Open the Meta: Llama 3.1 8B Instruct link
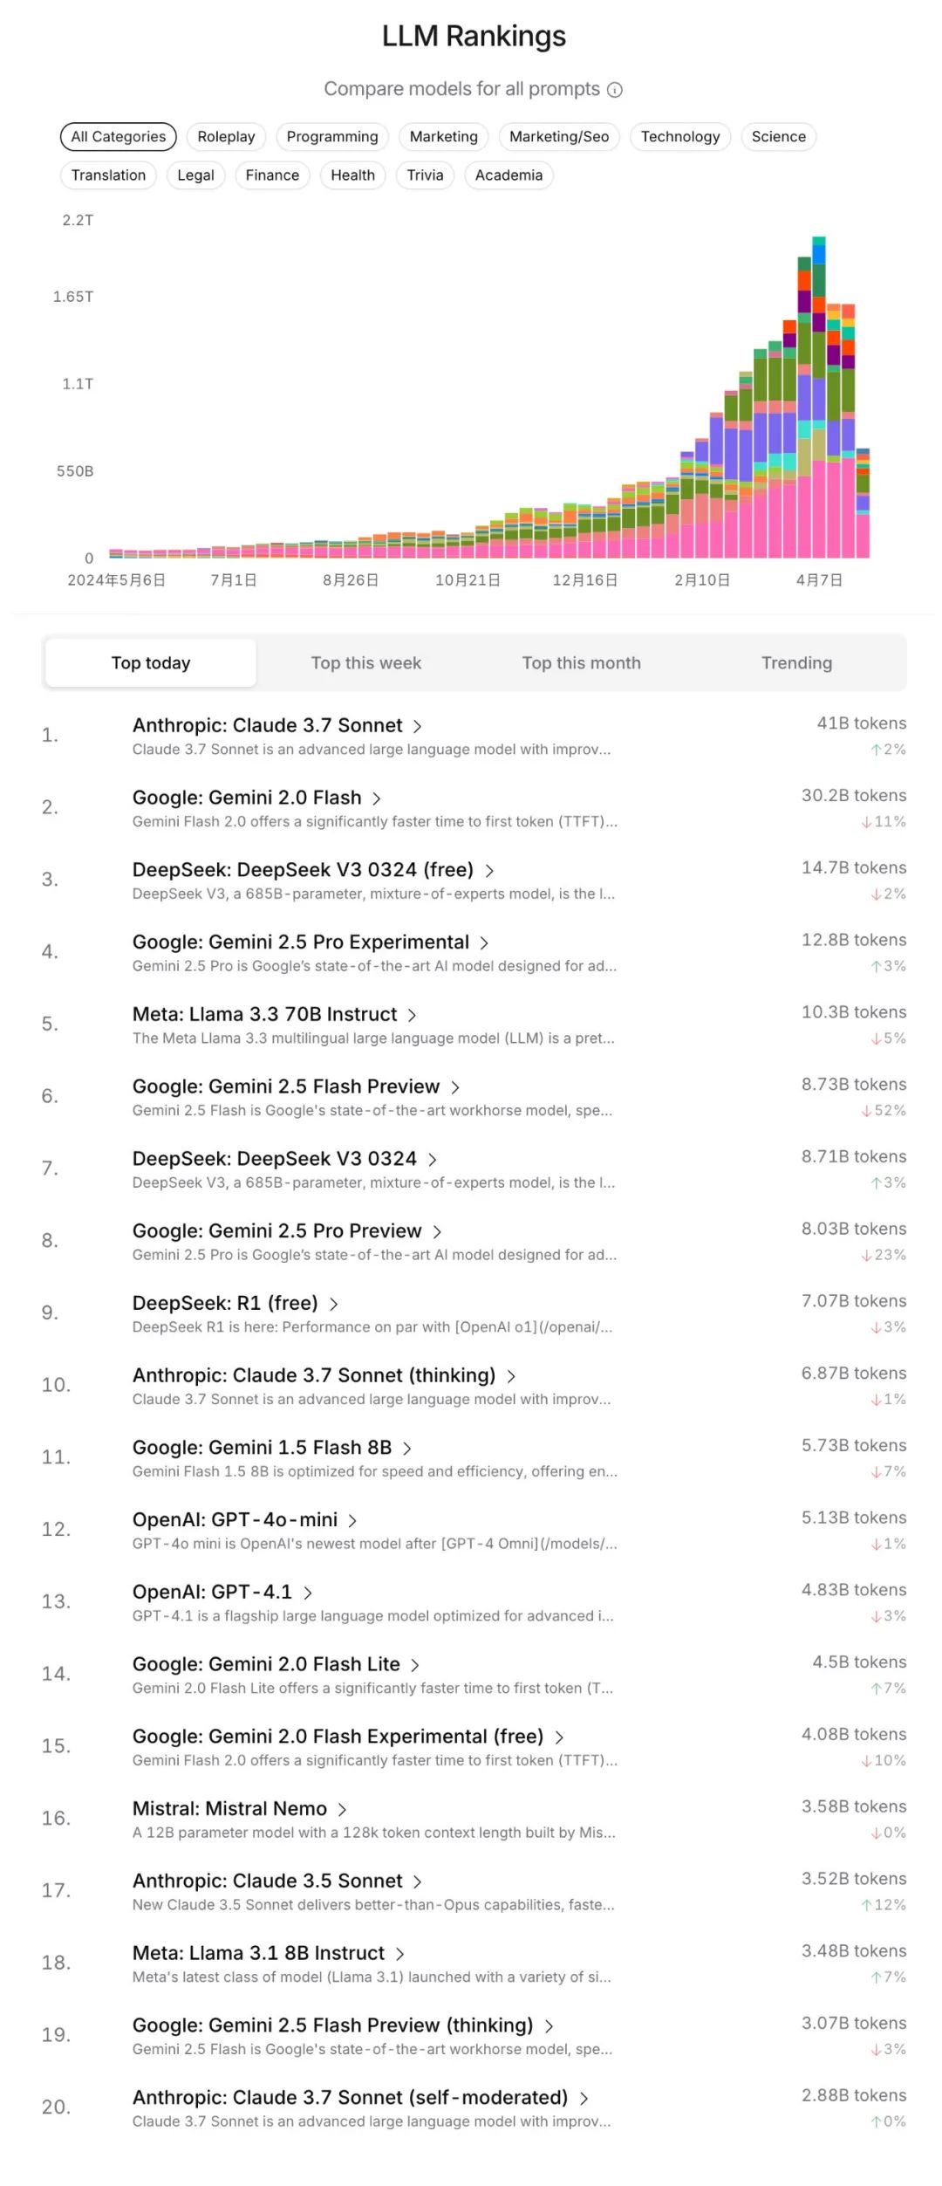Viewport: 942px width, 2186px height. [x=258, y=1953]
